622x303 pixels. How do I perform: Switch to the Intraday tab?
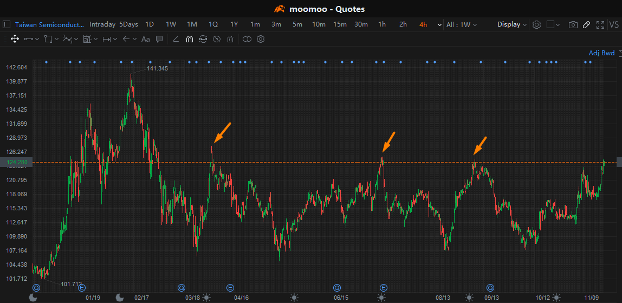102,24
